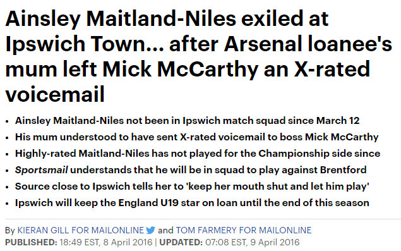Click the Twitter bird icon beside Kieran Gill
The height and width of the screenshot is (251, 401).
click(151, 230)
